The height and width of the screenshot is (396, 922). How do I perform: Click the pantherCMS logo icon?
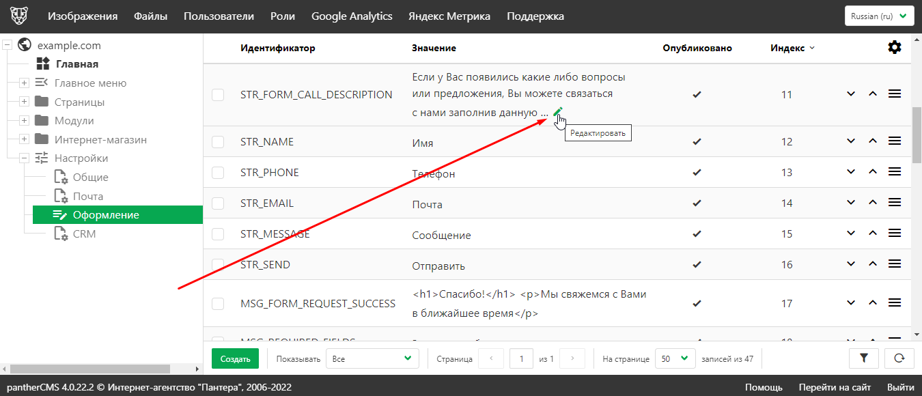tap(19, 16)
